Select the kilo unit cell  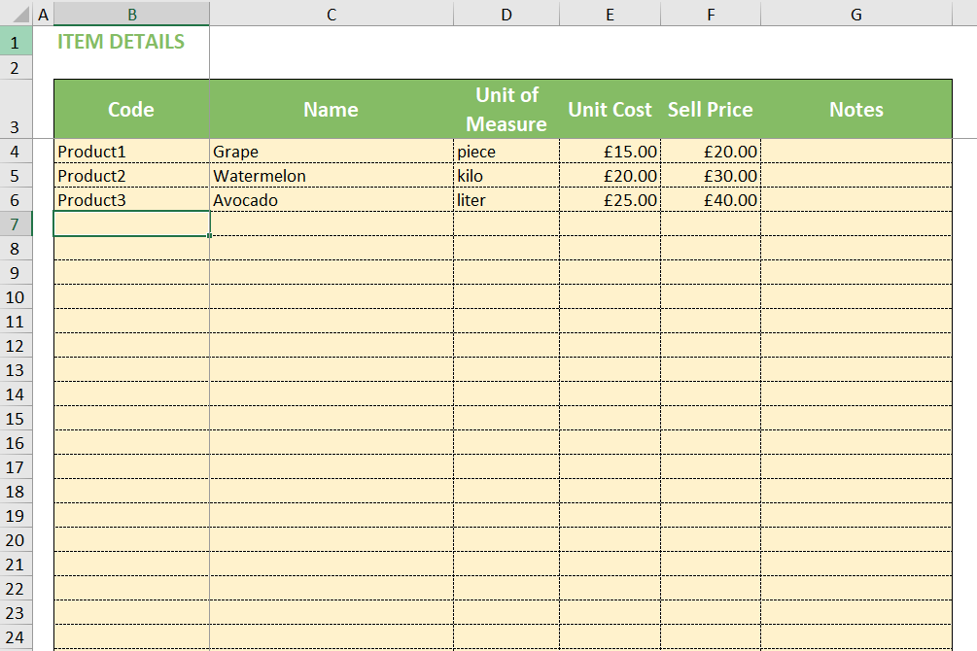coord(506,176)
